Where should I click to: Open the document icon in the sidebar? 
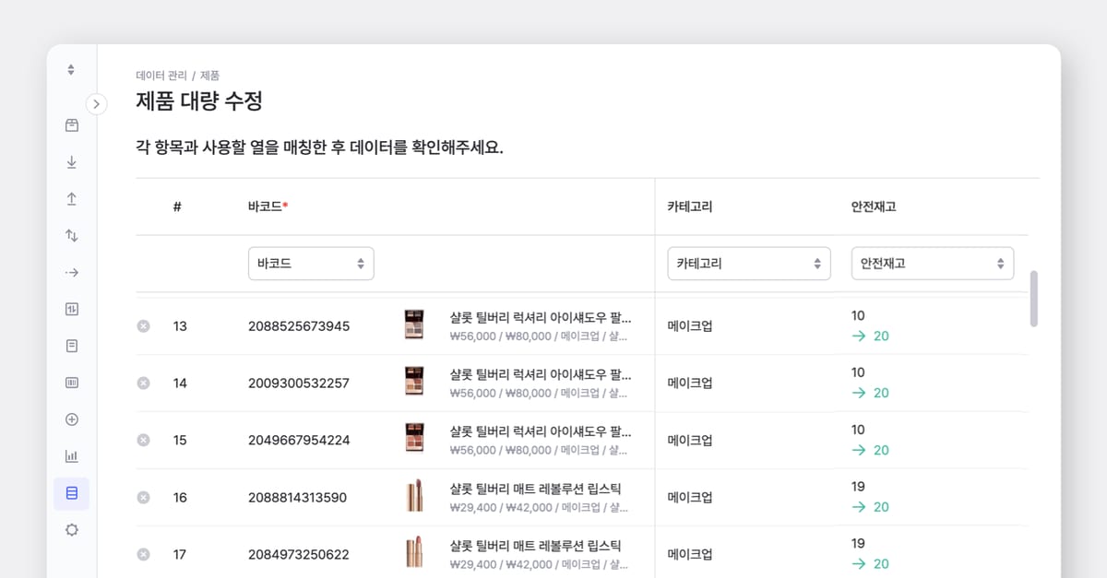(71, 346)
